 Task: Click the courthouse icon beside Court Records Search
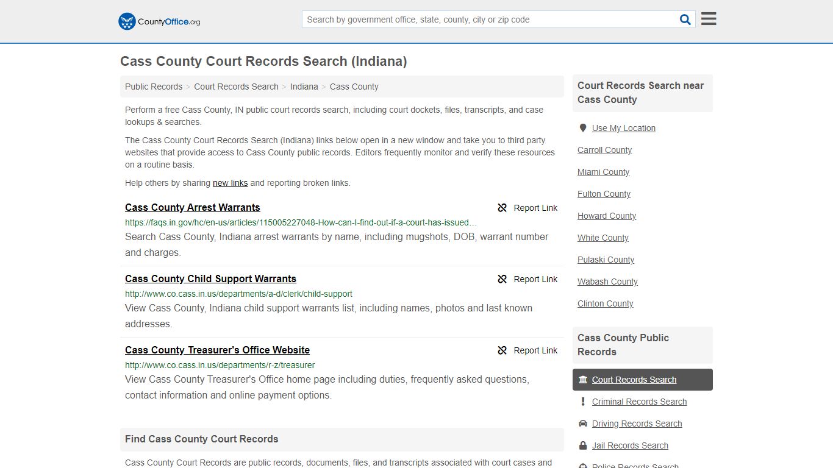(583, 380)
